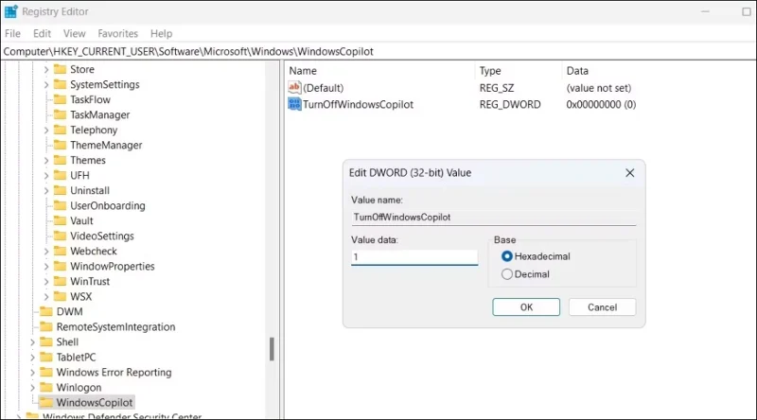Click the WSX folder icon
The image size is (757, 420).
tap(60, 296)
